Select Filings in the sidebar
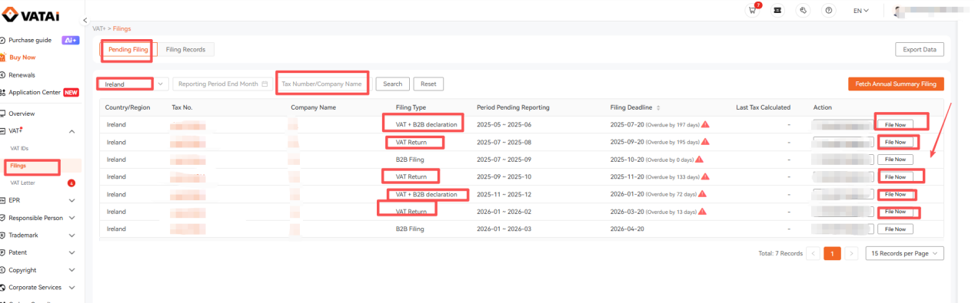The image size is (975, 303). pyautogui.click(x=18, y=166)
